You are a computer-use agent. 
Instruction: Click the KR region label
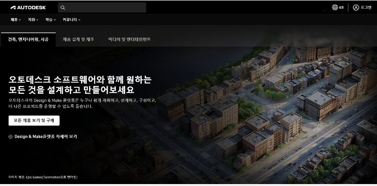(x=342, y=7)
